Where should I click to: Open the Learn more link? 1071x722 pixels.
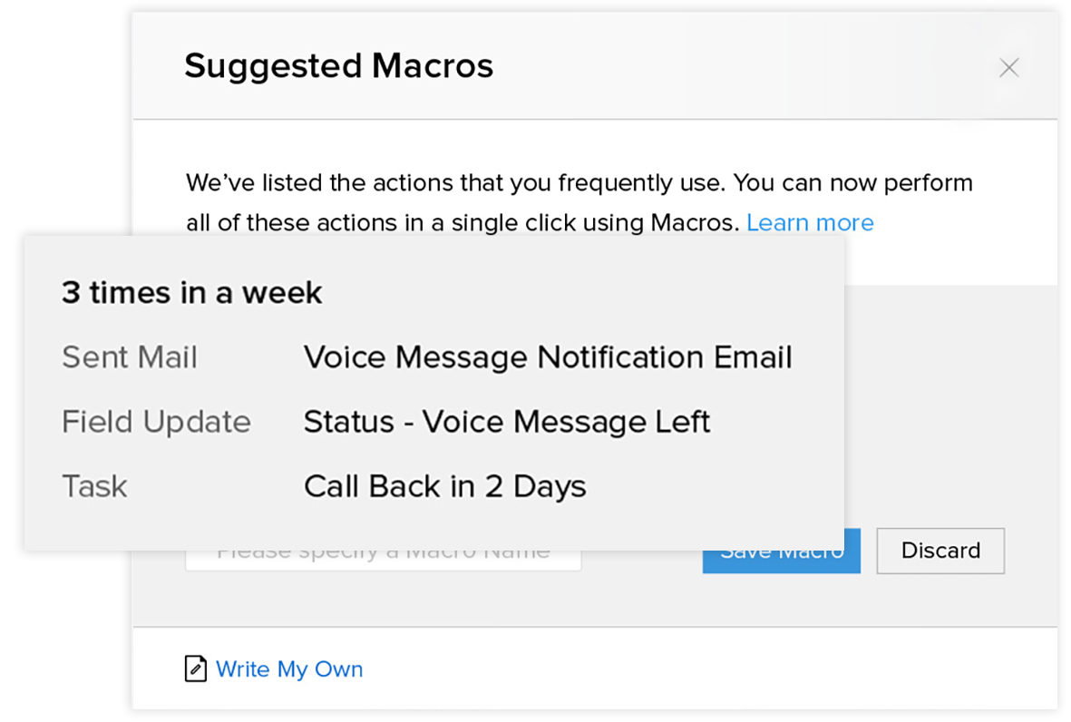[x=810, y=223]
